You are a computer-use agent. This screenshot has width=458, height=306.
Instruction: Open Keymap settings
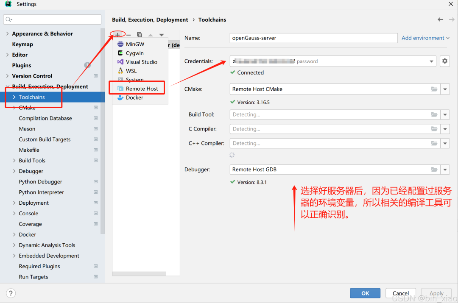(22, 44)
